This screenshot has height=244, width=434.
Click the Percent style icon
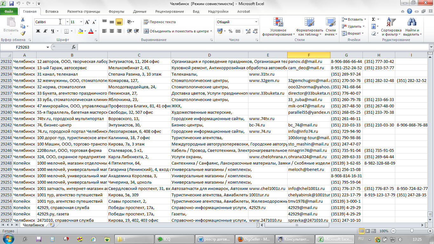pos(230,31)
